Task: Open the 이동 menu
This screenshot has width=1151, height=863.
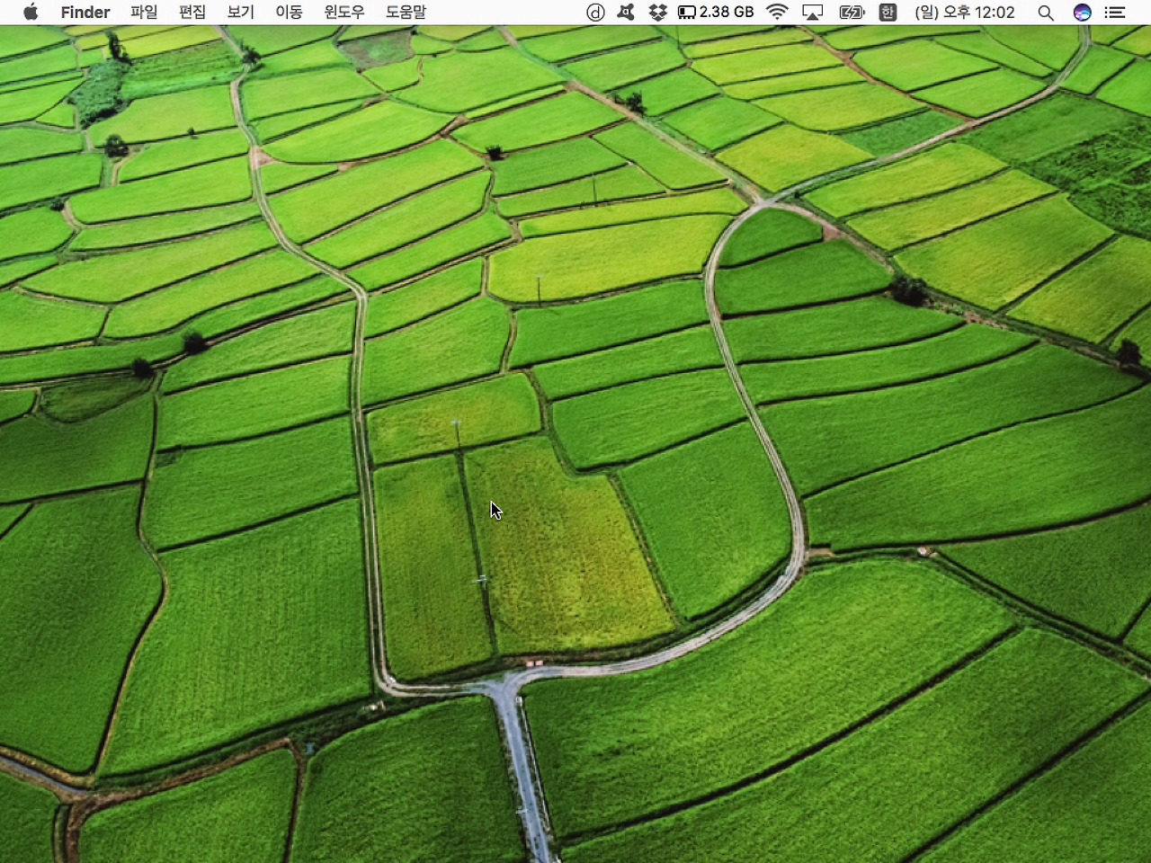Action: point(289,12)
